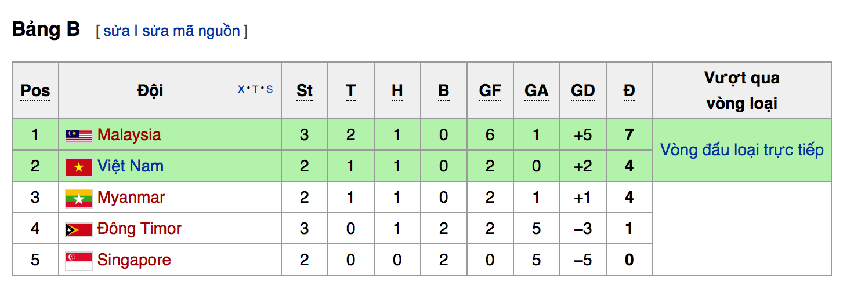The width and height of the screenshot is (854, 285).
Task: Click the Singapore flag icon
Action: coord(79,261)
